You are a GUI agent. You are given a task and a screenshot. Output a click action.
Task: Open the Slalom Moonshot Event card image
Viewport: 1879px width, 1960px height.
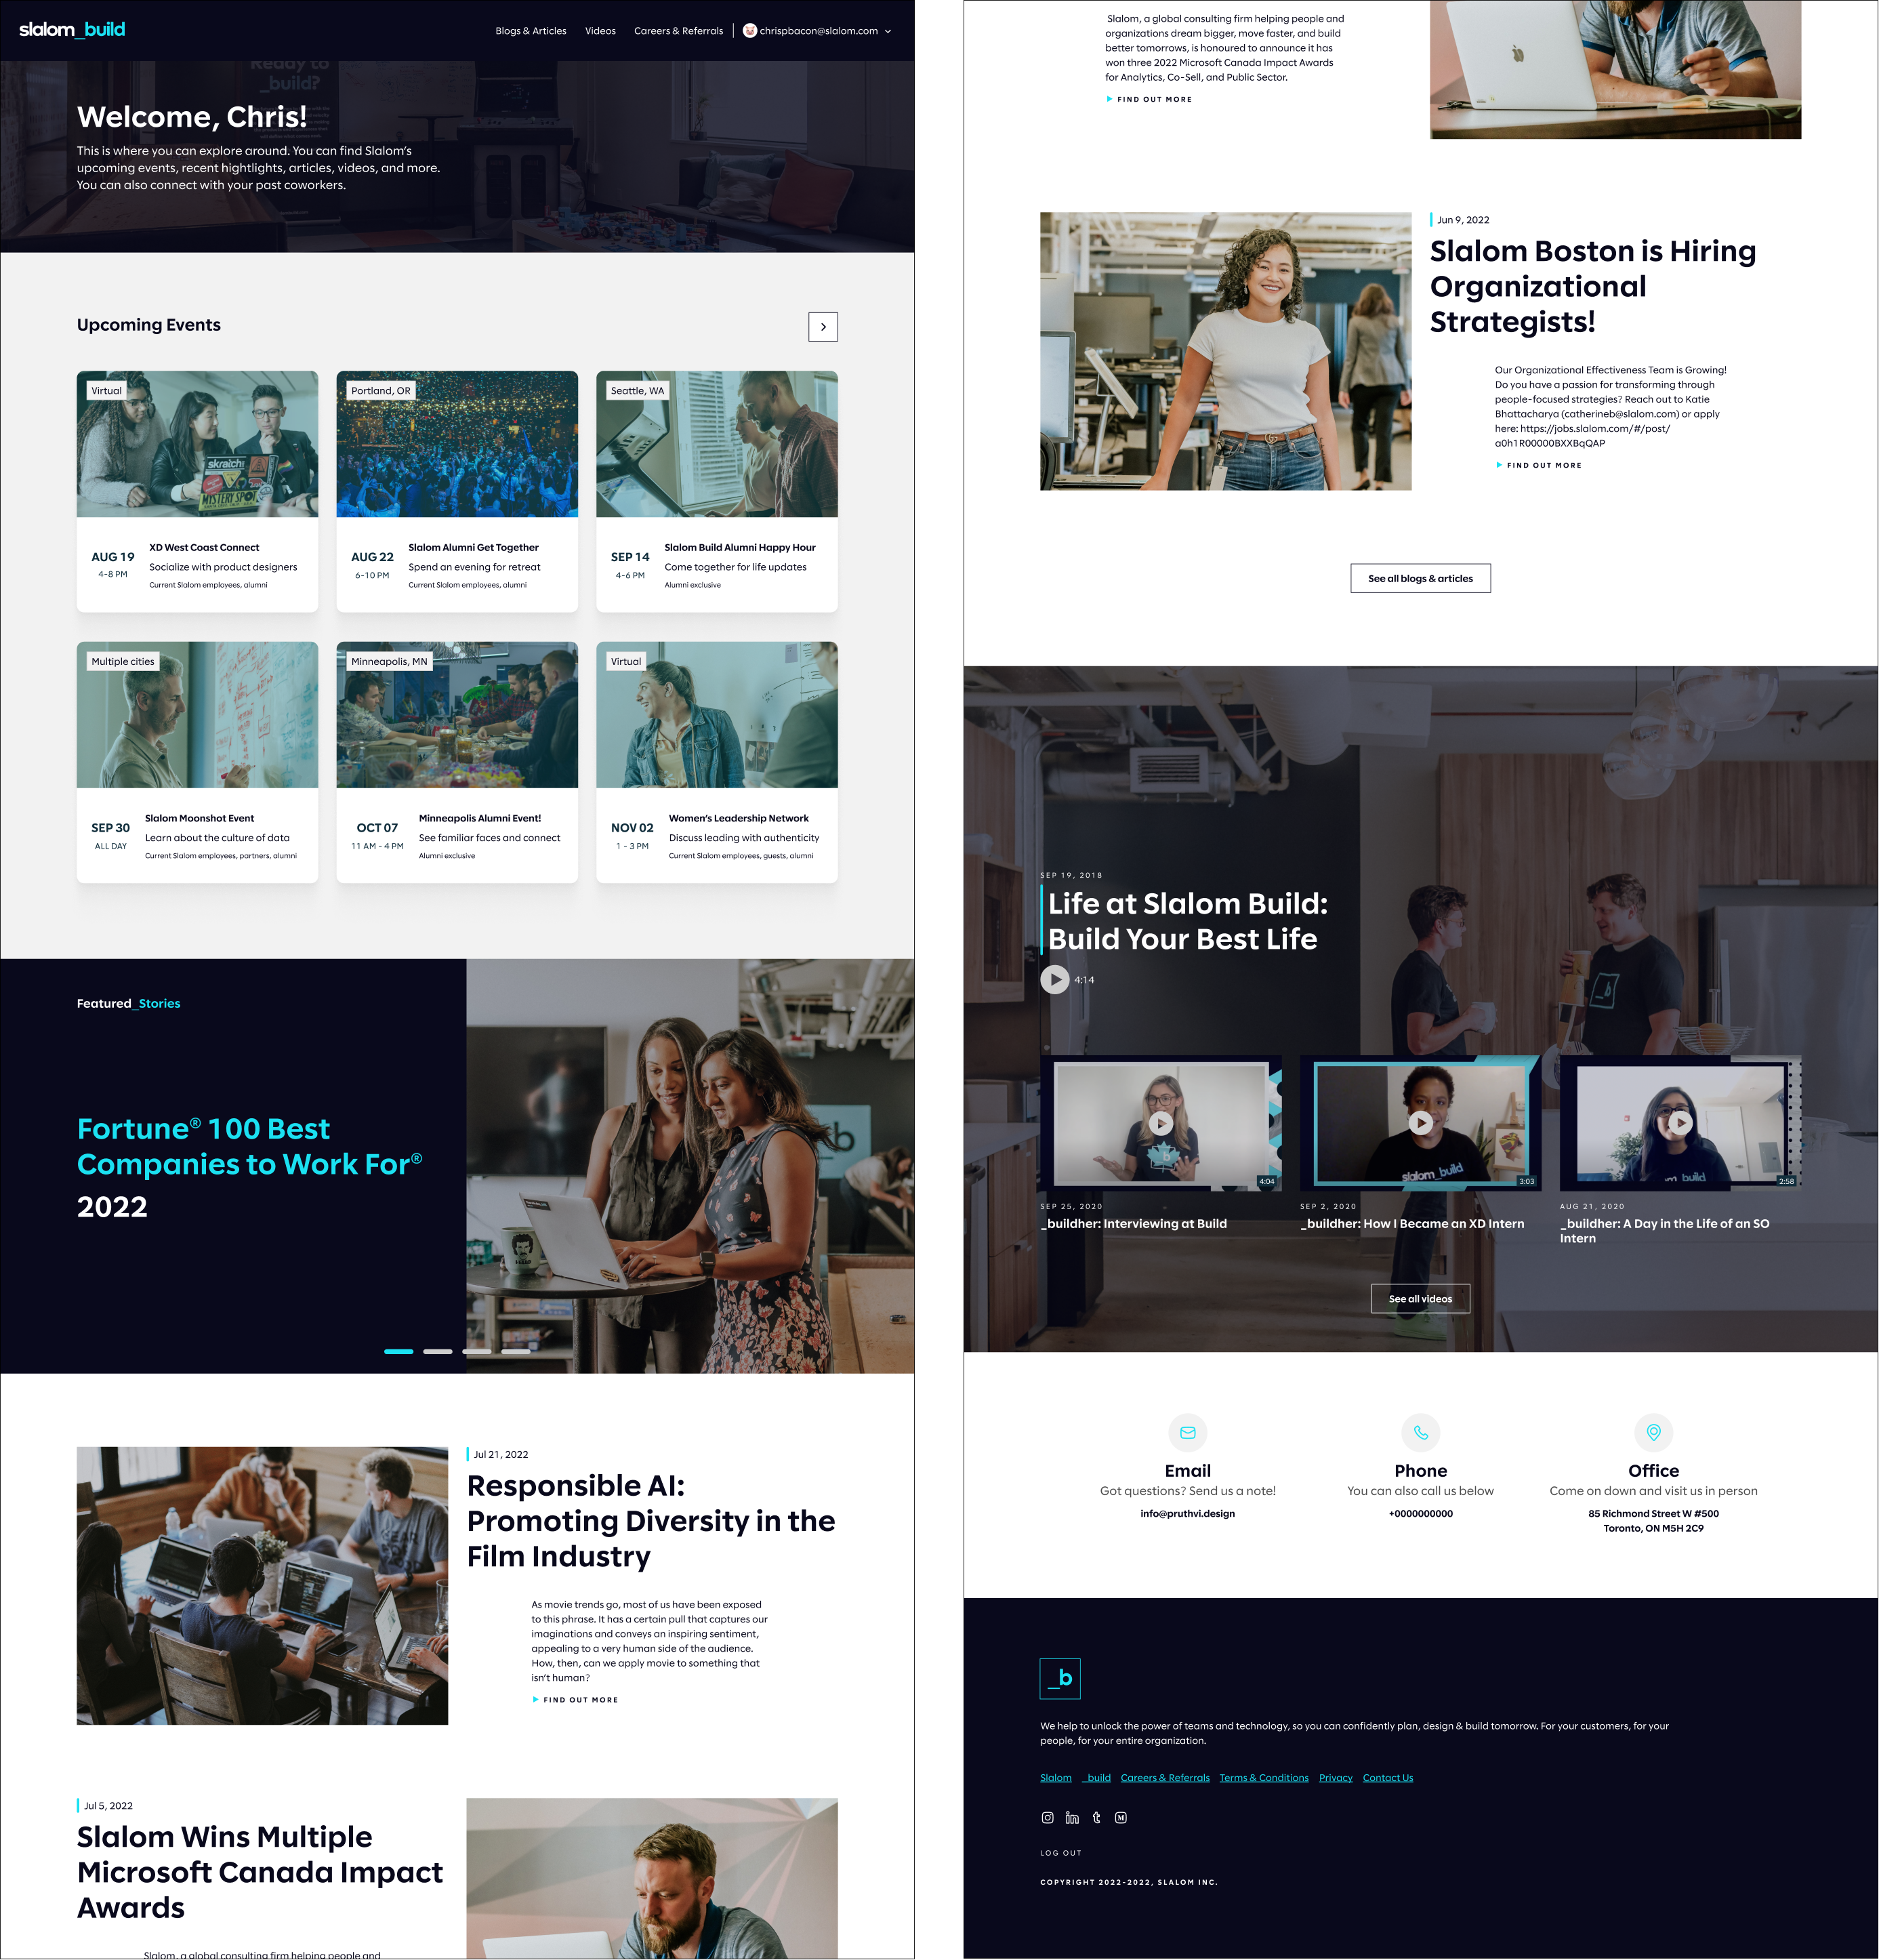tap(197, 715)
